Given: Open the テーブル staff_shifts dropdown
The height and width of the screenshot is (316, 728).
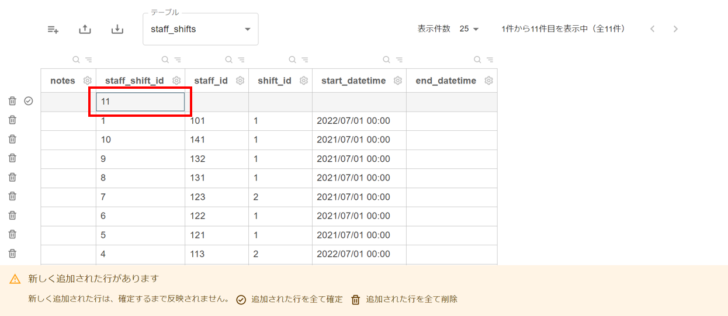Looking at the screenshot, I should [x=200, y=29].
